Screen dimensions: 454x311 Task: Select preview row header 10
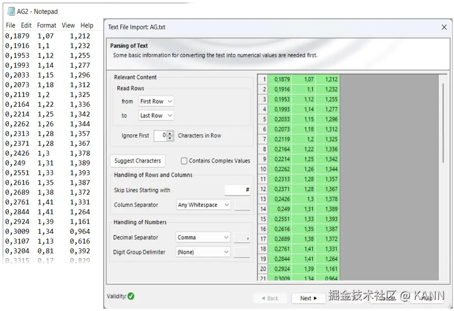(x=262, y=169)
